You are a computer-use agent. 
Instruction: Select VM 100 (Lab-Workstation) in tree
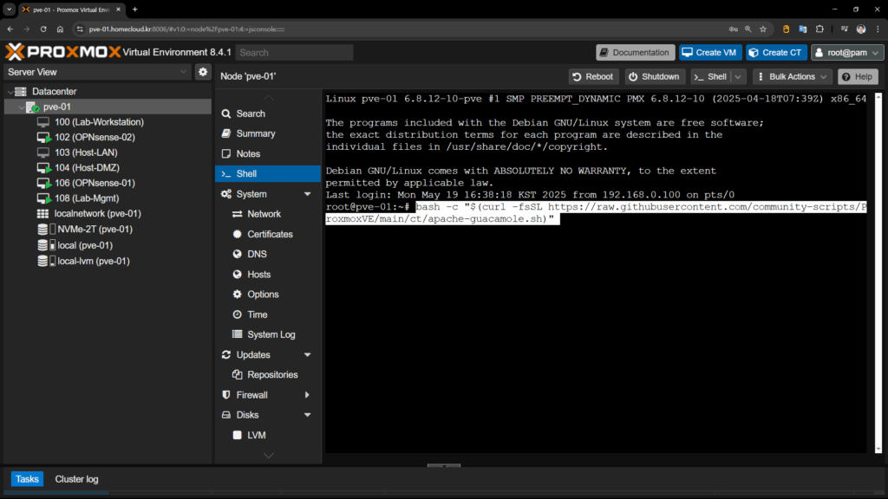98,122
